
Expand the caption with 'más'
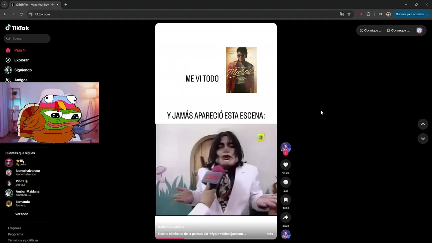[x=270, y=234]
